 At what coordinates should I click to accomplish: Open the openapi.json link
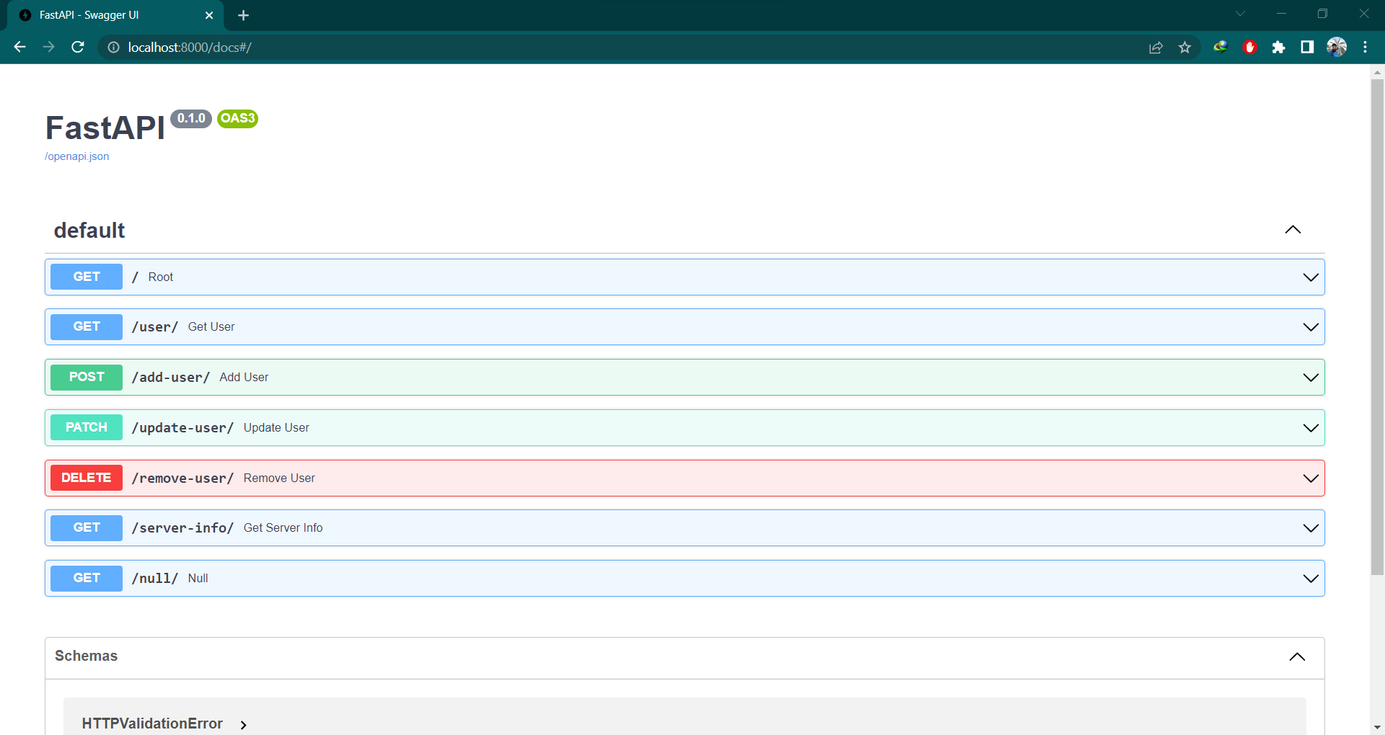click(76, 156)
